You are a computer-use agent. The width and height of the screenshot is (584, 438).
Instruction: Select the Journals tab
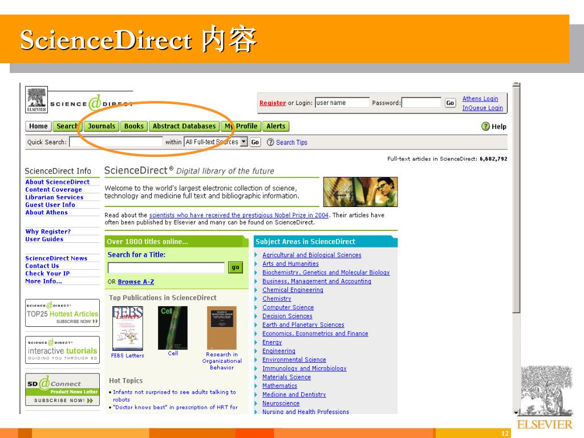click(101, 126)
